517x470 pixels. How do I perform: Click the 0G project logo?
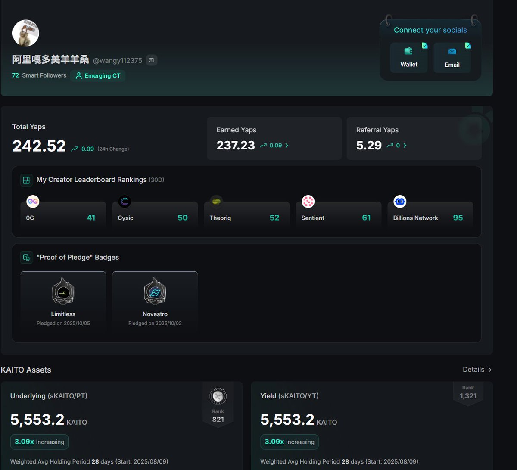[x=33, y=201]
